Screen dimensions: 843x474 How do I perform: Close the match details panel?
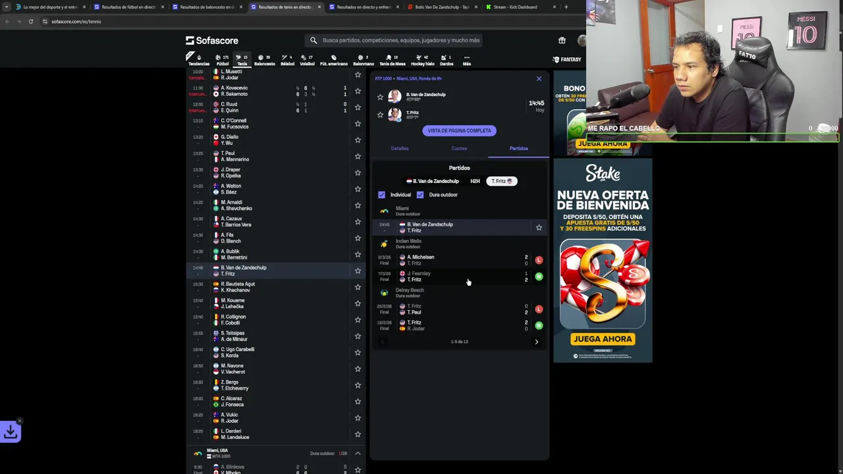[539, 79]
